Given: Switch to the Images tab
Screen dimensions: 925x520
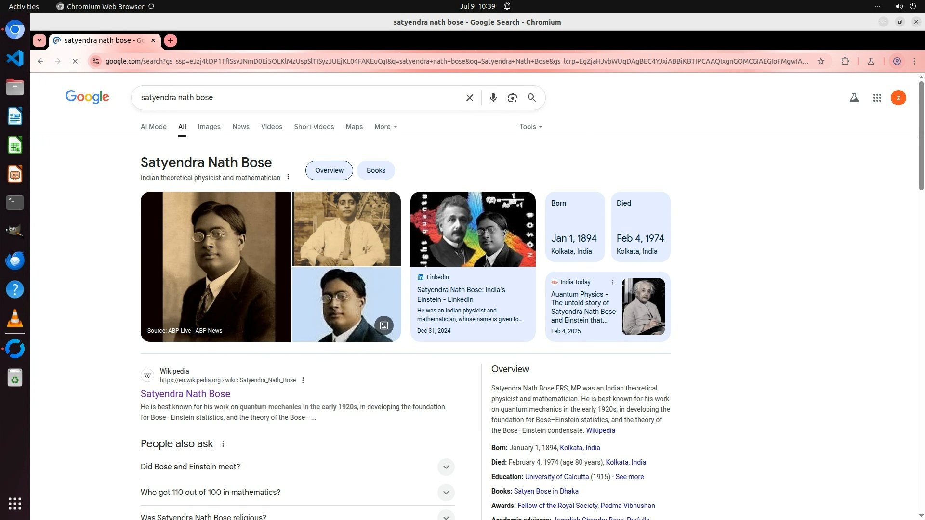Looking at the screenshot, I should point(209,127).
